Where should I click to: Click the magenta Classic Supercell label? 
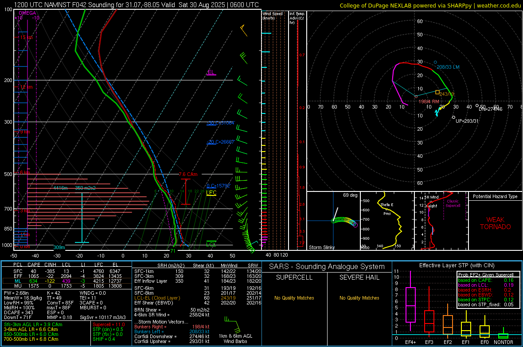point(453,203)
